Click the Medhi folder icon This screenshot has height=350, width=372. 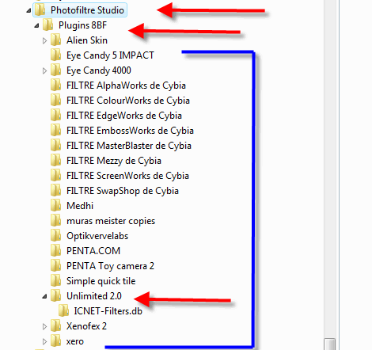[x=56, y=206]
